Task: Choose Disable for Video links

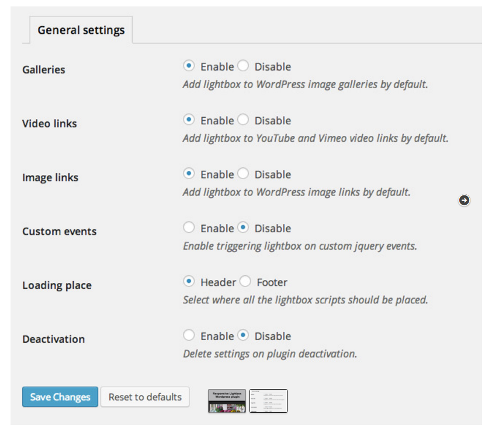Action: coord(243,120)
